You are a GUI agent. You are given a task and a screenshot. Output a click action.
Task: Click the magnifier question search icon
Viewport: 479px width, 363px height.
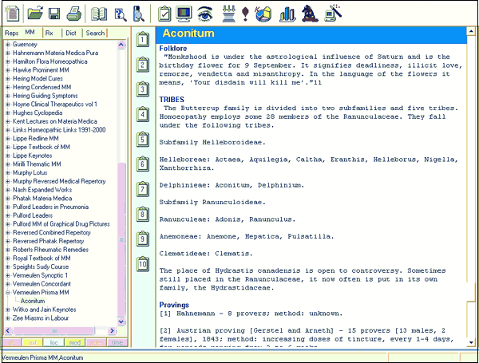(x=121, y=14)
